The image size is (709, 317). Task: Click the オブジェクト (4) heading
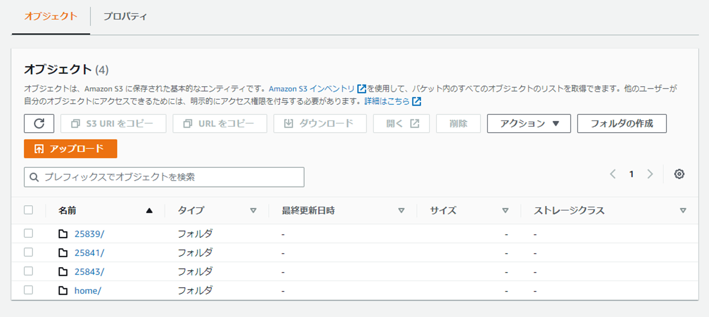click(x=66, y=69)
